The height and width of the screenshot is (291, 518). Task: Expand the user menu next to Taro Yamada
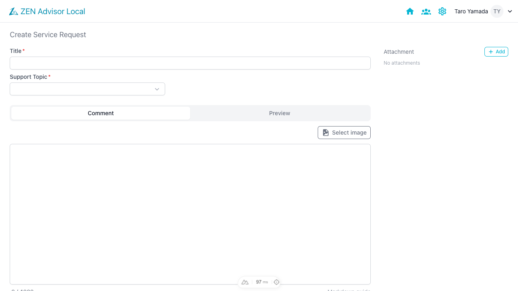pos(510,11)
